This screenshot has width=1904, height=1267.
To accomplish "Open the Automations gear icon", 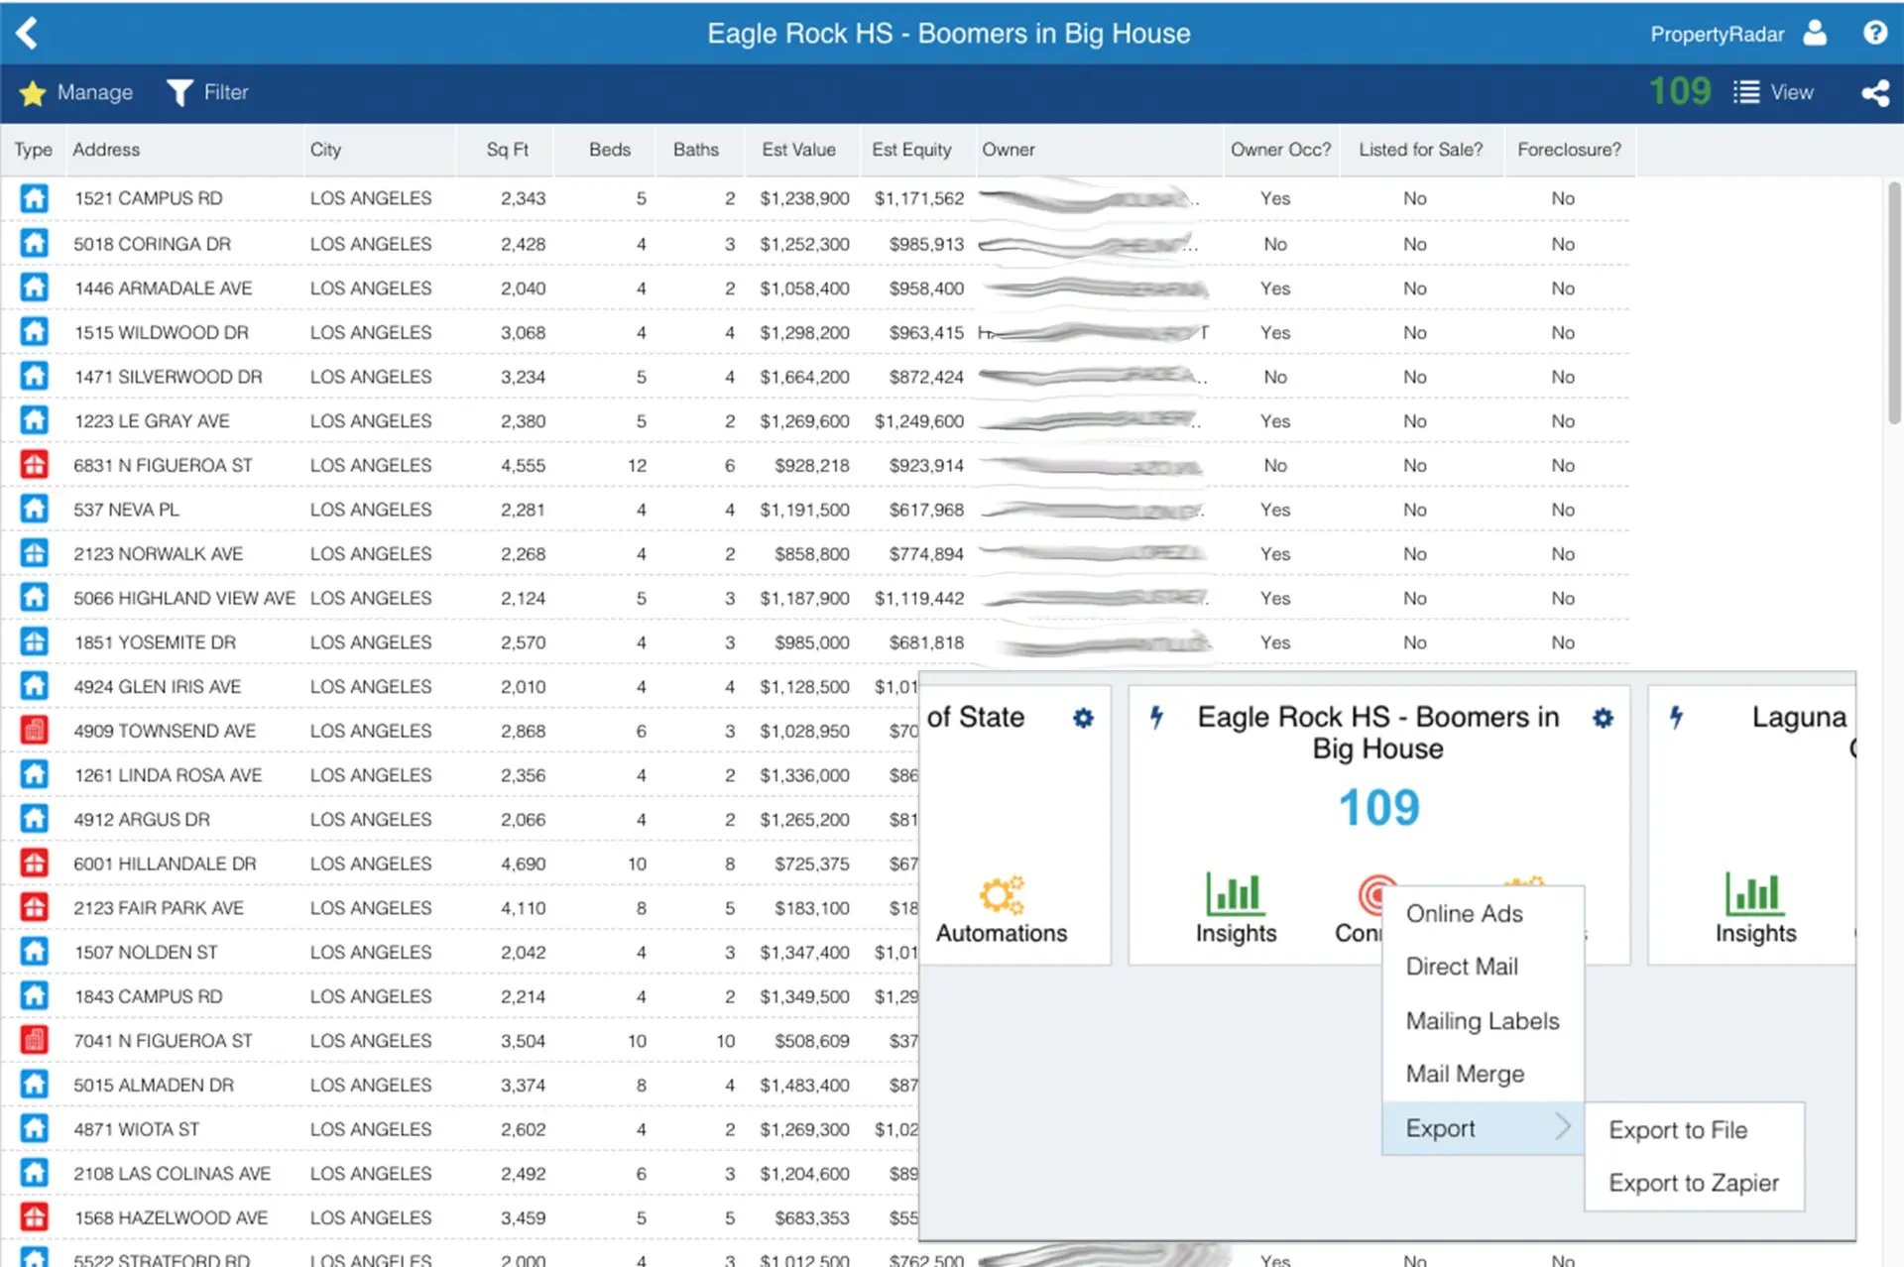I will coord(1002,894).
